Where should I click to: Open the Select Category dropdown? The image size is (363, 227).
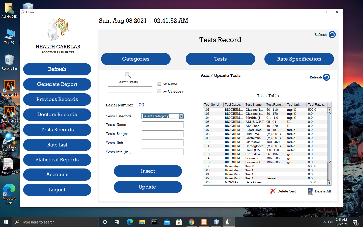tap(181, 116)
